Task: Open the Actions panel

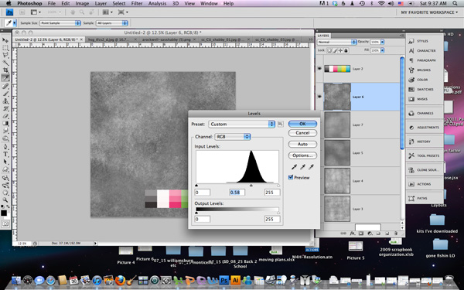Action: (x=425, y=184)
